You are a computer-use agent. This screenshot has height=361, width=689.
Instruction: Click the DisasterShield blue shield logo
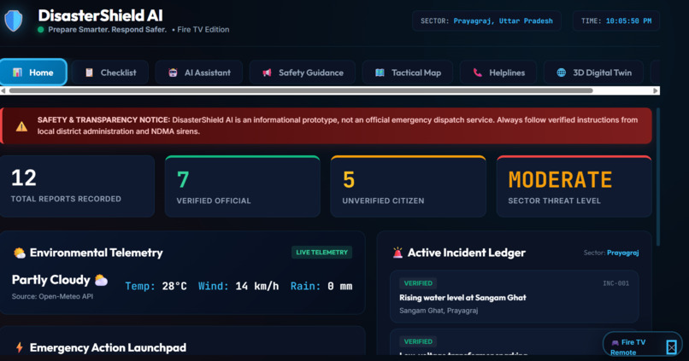point(13,20)
